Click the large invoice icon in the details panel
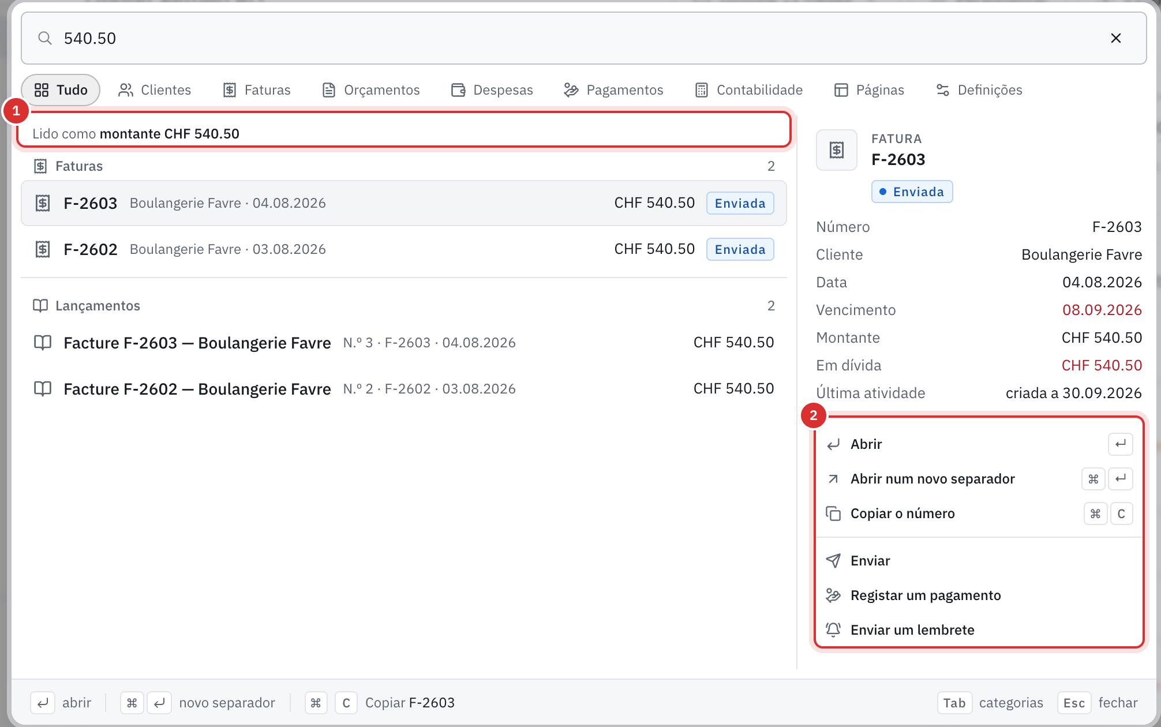The image size is (1161, 727). click(x=837, y=150)
